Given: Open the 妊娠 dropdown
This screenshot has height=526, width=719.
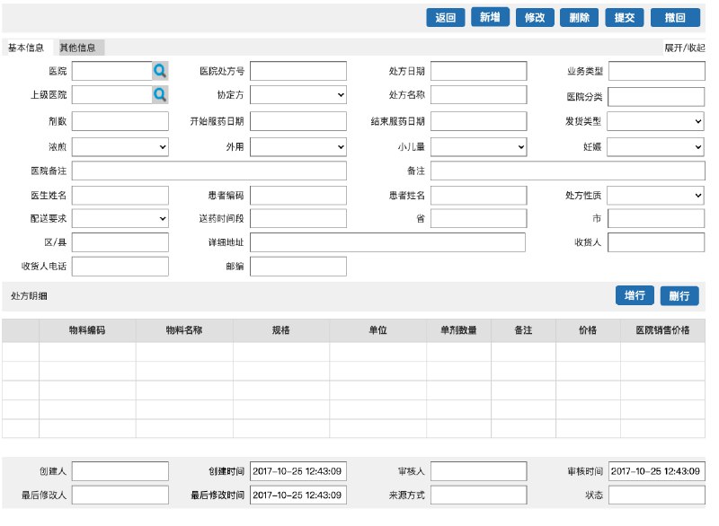Looking at the screenshot, I should click(x=656, y=147).
